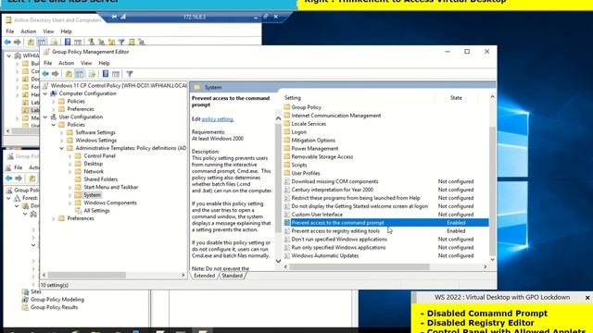
Task: Click Create new user icon in Active Directory toolbar
Action: [x=91, y=42]
